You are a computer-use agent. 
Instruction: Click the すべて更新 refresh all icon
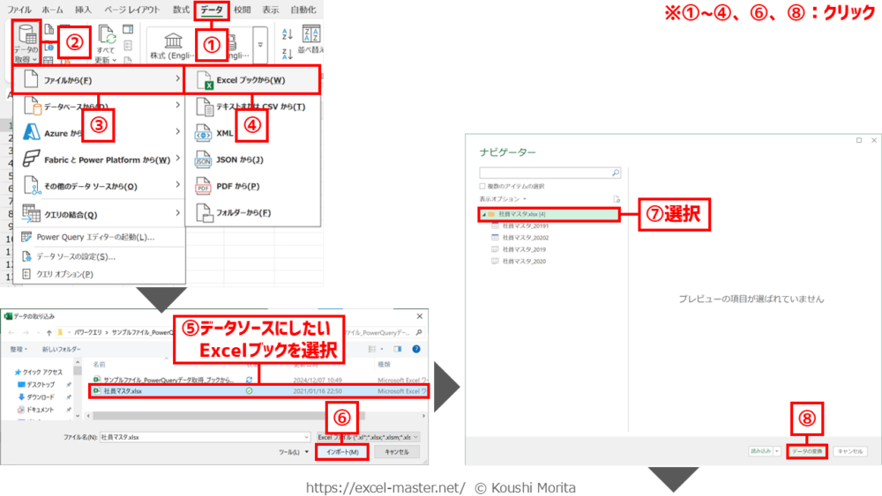click(108, 35)
